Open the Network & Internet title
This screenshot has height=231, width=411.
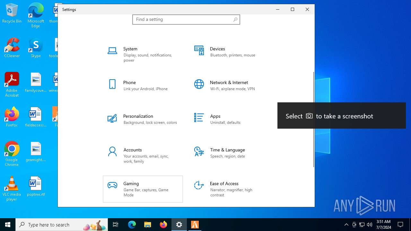[229, 82]
